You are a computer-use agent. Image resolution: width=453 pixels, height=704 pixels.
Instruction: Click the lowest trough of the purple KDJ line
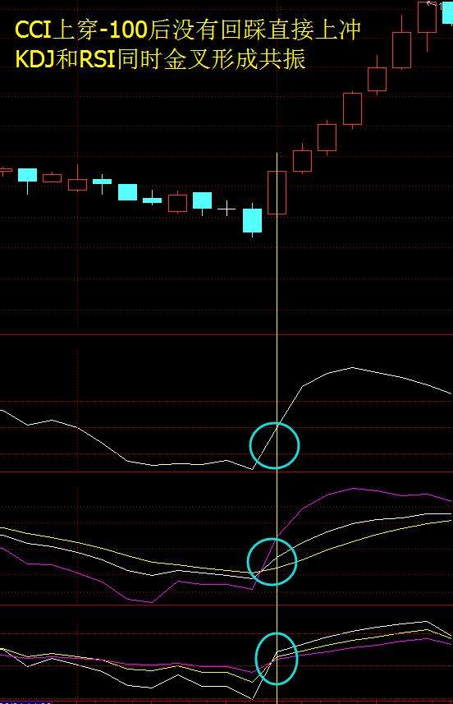152,601
